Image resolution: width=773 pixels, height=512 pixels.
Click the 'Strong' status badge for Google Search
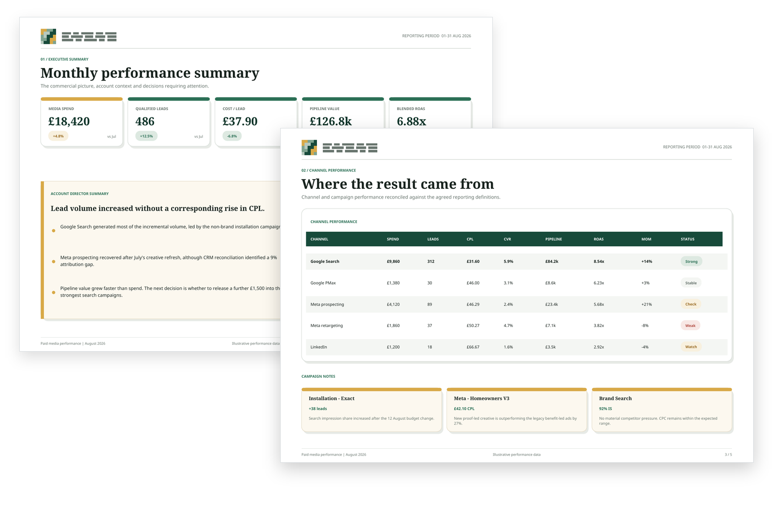691,261
